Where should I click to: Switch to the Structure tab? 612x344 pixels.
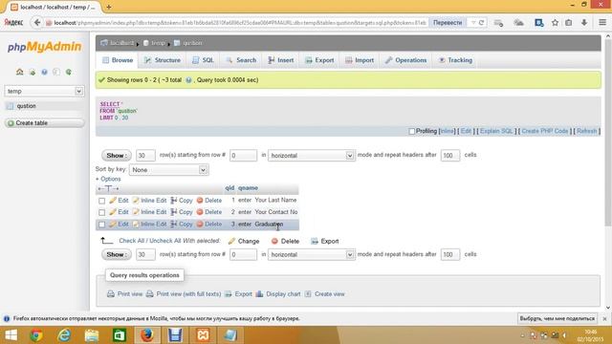point(163,60)
